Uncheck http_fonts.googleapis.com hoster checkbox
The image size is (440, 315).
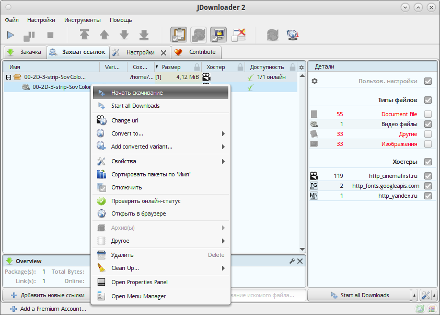pos(427,186)
